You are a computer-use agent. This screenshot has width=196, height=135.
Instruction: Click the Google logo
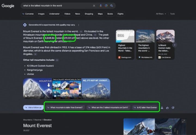(x=8, y=6)
